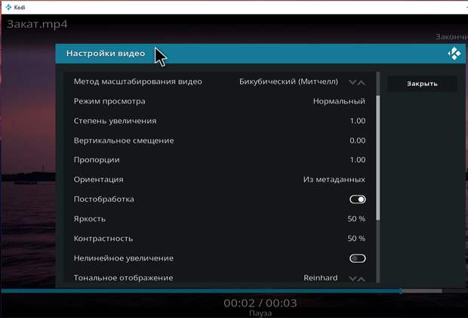This screenshot has height=318, width=468.
Task: Enable the Нелинейное увеличение toggle
Action: 357,258
